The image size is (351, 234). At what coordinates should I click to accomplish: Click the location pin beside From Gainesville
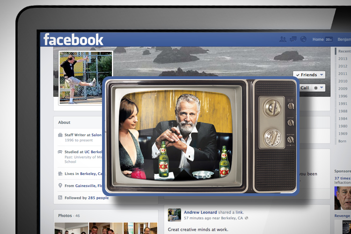point(60,186)
